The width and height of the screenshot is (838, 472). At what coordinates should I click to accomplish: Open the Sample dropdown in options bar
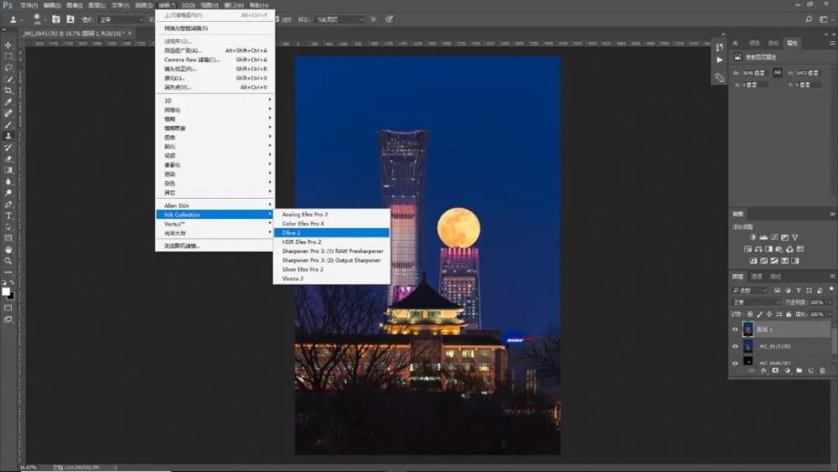click(x=340, y=19)
